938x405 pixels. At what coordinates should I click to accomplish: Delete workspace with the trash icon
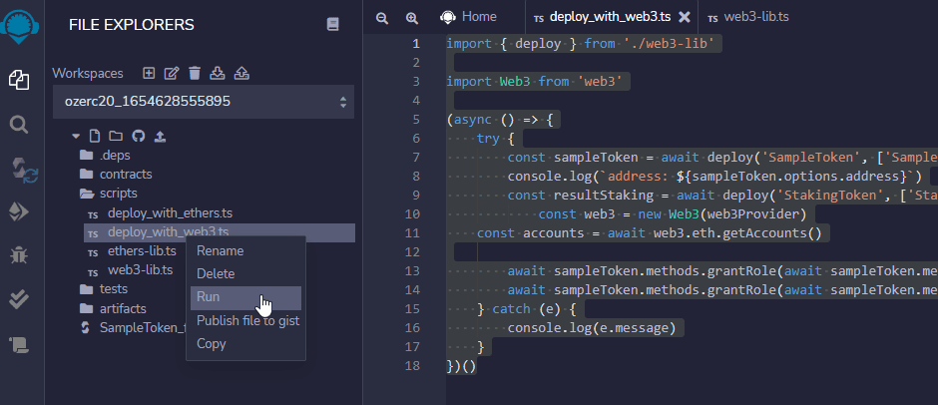[194, 73]
